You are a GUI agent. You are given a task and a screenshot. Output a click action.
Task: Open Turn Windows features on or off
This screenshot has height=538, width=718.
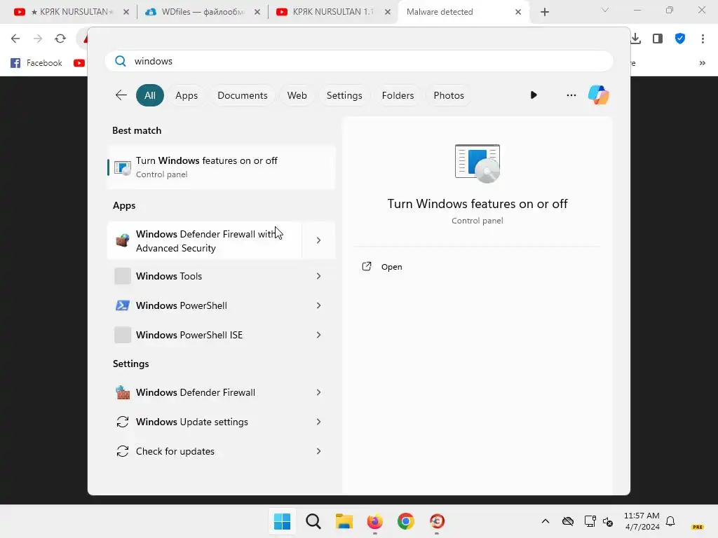tap(222, 167)
